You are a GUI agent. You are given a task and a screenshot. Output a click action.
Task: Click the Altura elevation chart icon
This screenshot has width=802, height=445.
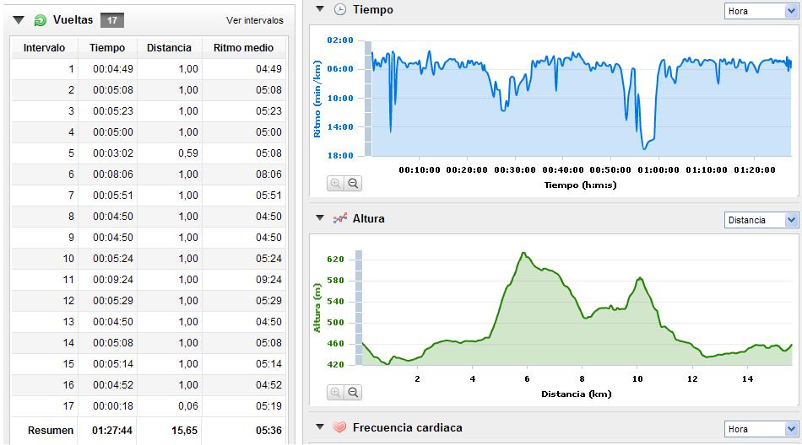339,218
